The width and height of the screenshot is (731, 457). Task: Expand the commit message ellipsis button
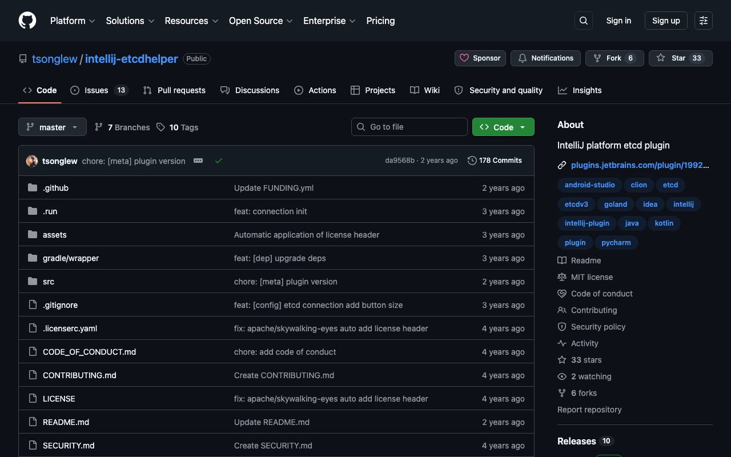[x=198, y=161]
